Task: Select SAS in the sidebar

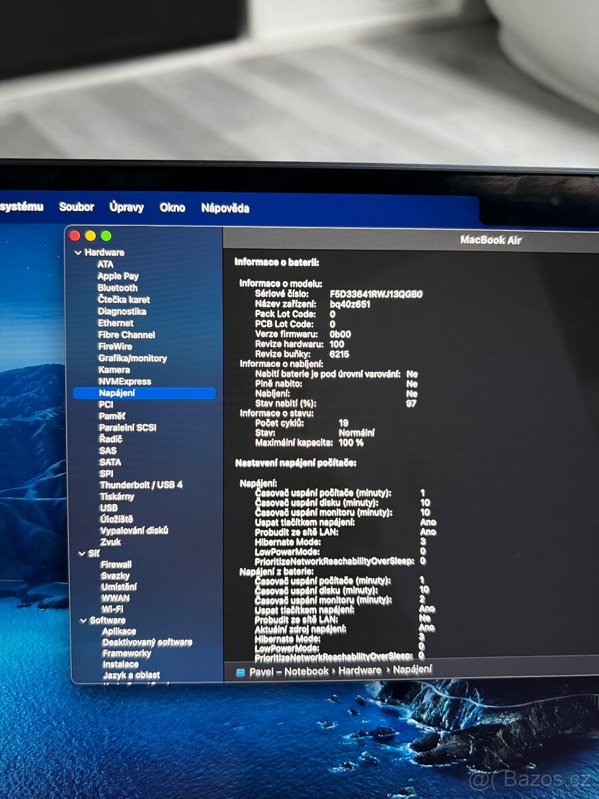Action: coord(108,451)
